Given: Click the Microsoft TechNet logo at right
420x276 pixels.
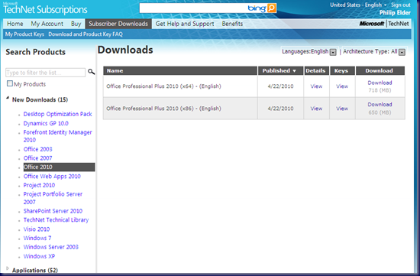Looking at the screenshot, I should pos(384,24).
